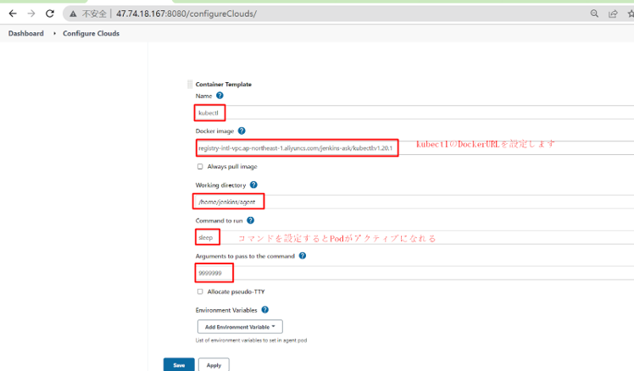Enable the Allocate pseudo-TTY checkbox
Image resolution: width=634 pixels, height=371 pixels.
pyautogui.click(x=200, y=291)
